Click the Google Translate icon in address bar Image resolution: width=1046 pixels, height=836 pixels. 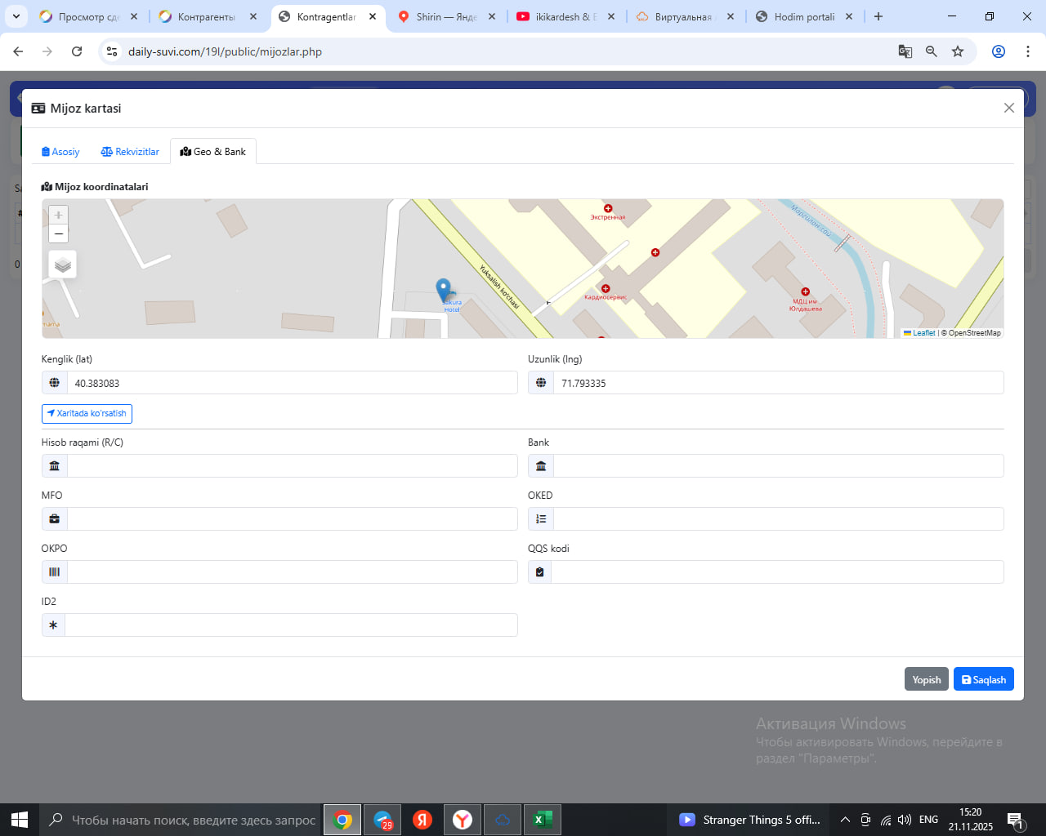pyautogui.click(x=905, y=51)
